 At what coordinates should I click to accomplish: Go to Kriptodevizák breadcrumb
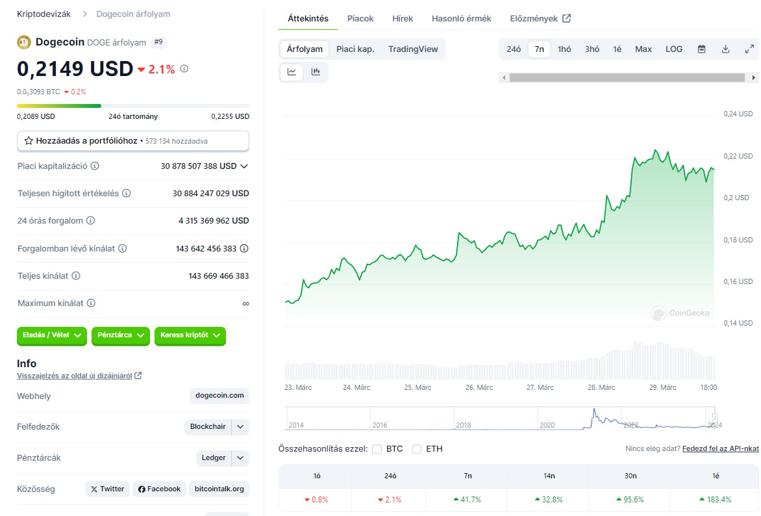pyautogui.click(x=44, y=14)
